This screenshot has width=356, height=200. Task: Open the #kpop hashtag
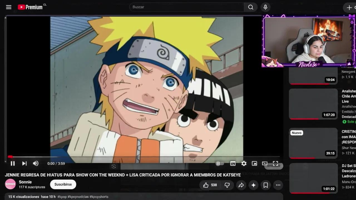point(62,197)
